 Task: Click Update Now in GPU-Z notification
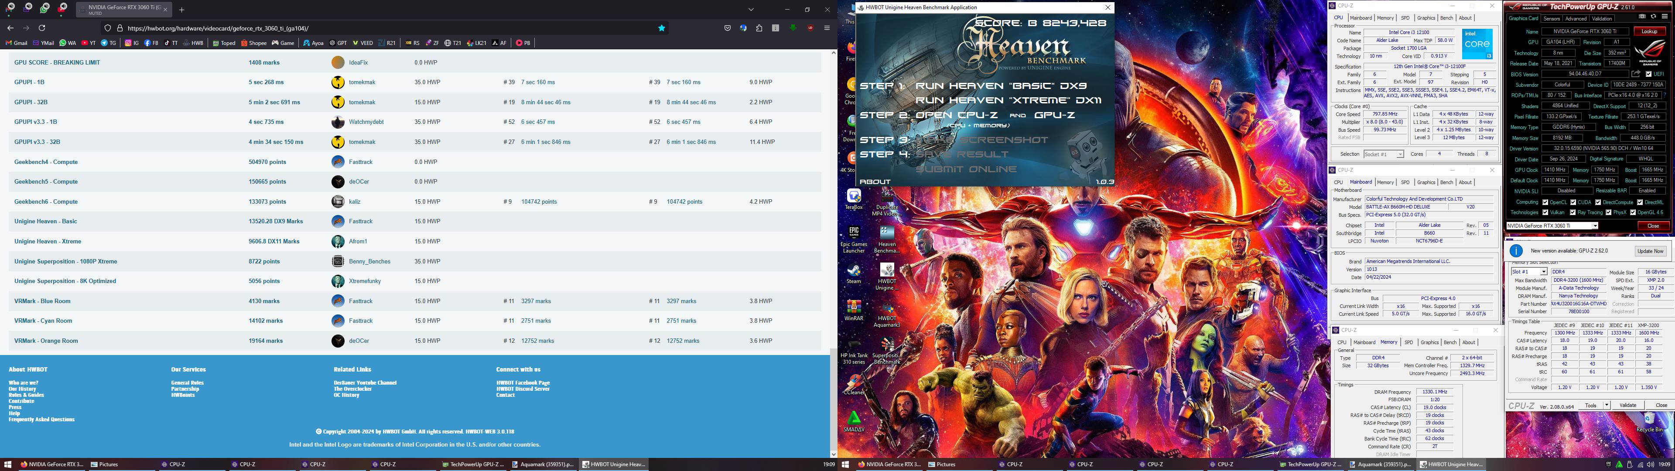(1650, 251)
